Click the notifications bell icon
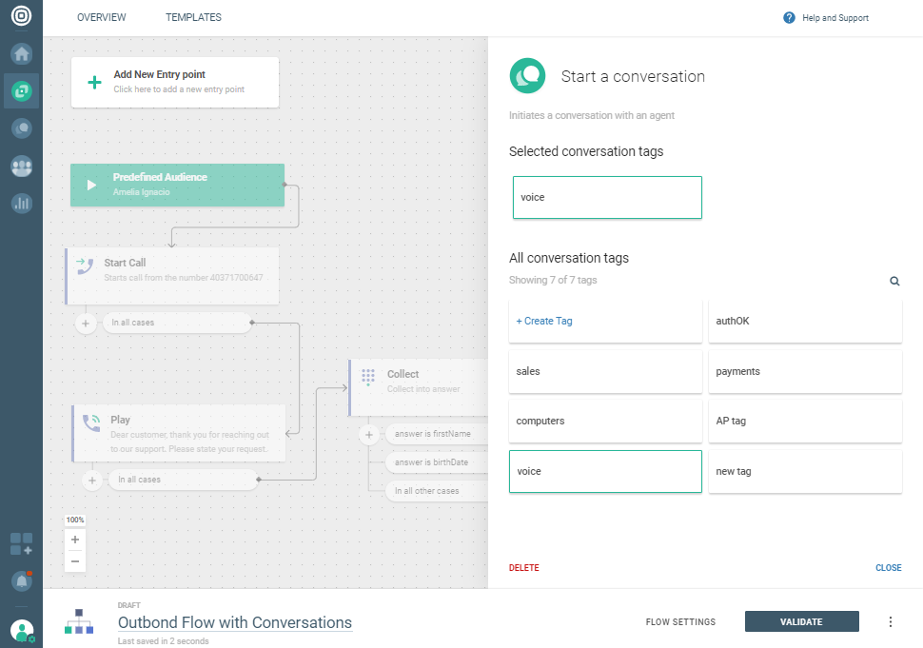This screenshot has width=923, height=648. point(21,580)
